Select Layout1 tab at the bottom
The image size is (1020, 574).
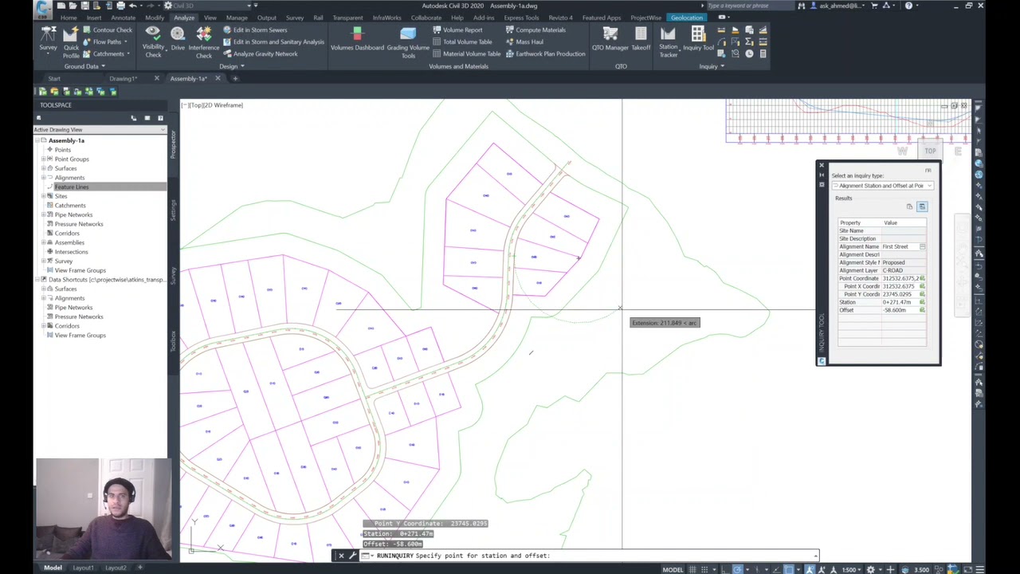pos(83,568)
